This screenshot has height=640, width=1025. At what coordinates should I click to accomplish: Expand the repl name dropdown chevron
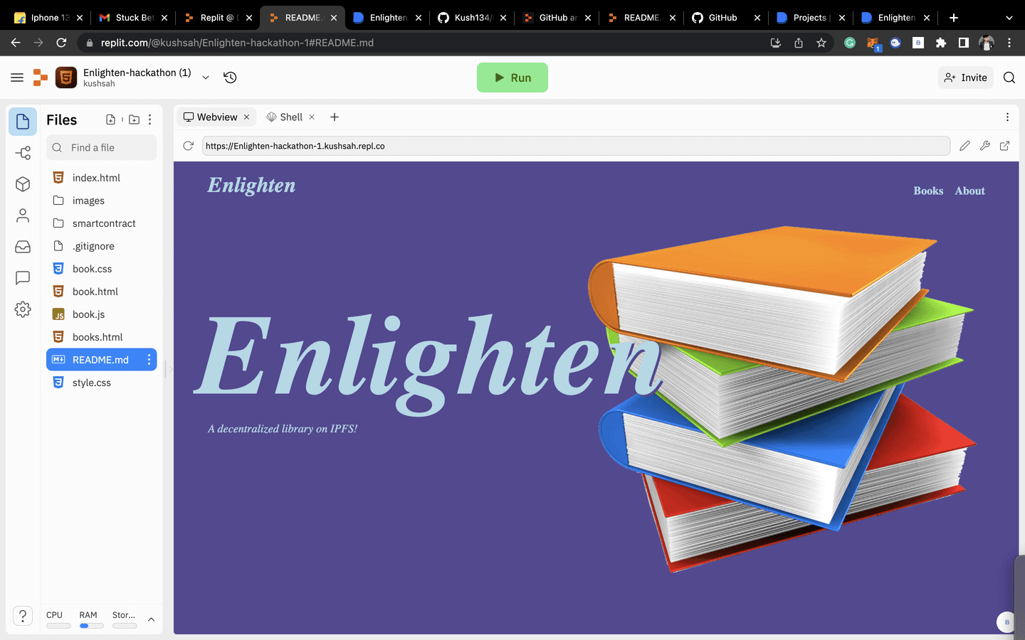pos(206,78)
